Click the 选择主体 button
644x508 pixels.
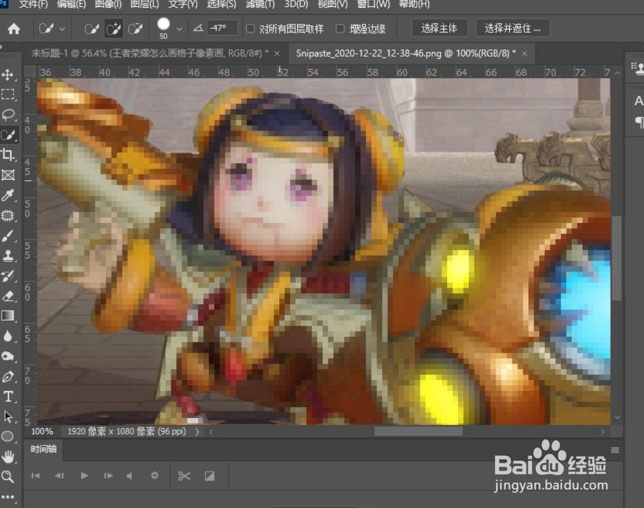click(x=439, y=28)
